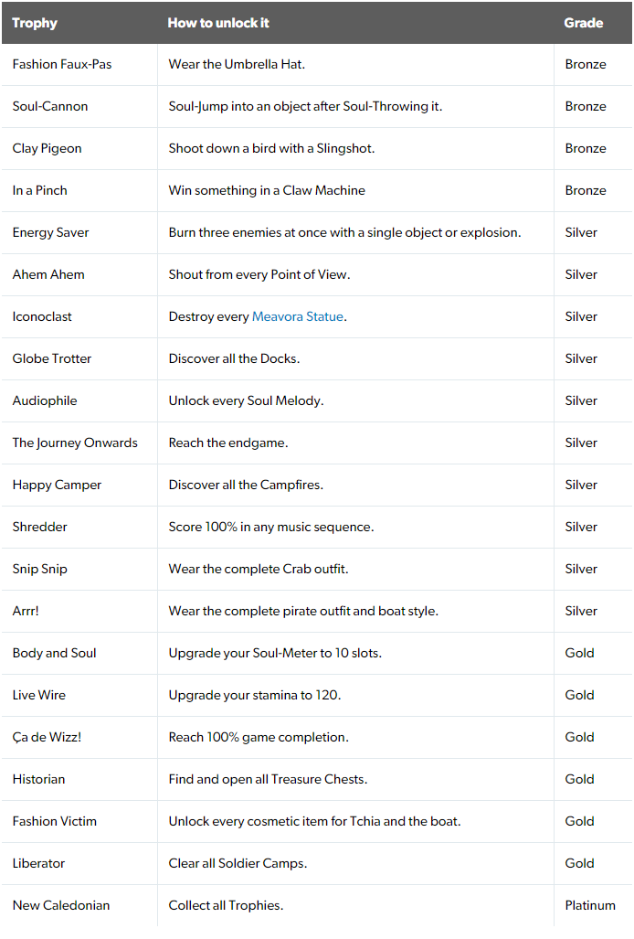Open the Meavora Statue link

(x=297, y=316)
